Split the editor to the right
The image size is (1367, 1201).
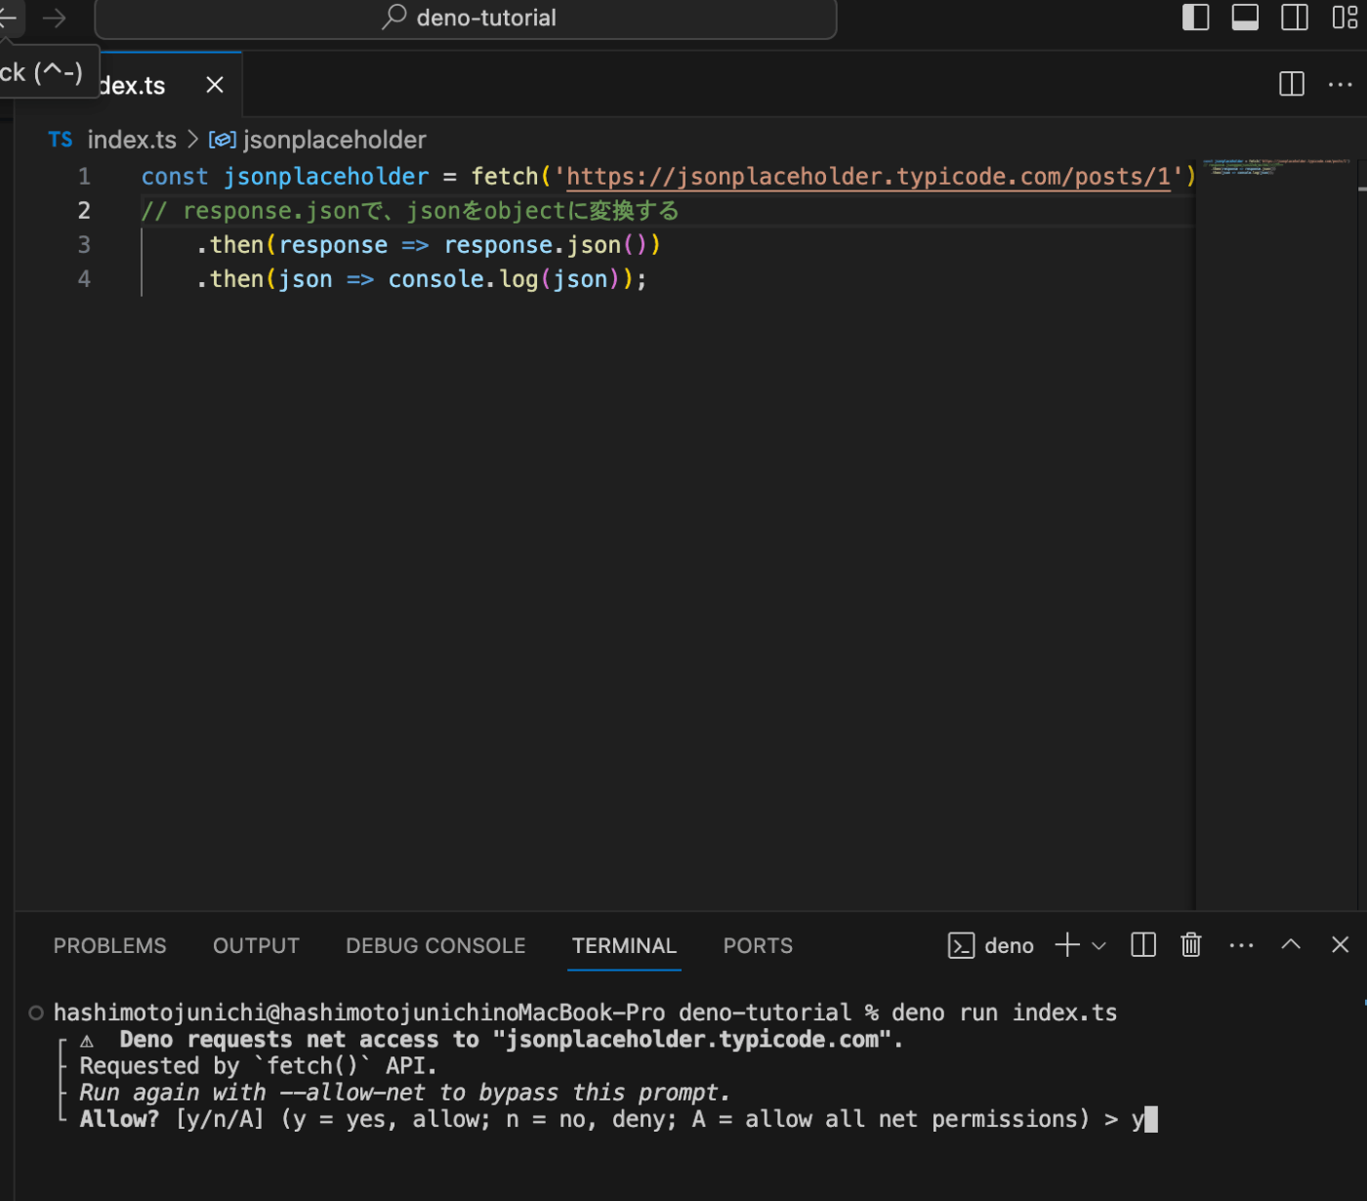pos(1291,85)
